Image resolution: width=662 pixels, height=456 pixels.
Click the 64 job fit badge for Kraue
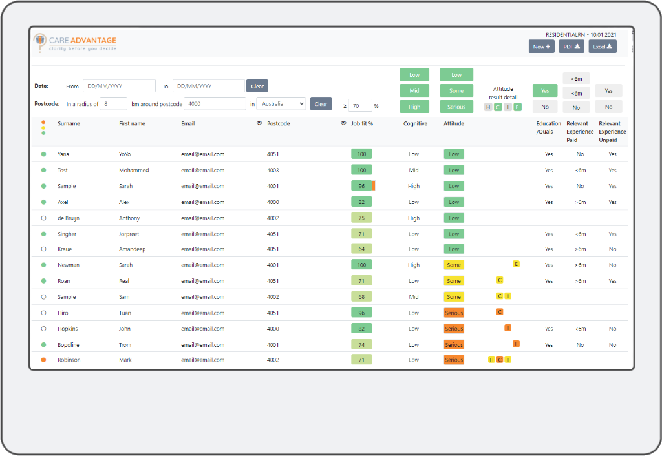click(361, 249)
